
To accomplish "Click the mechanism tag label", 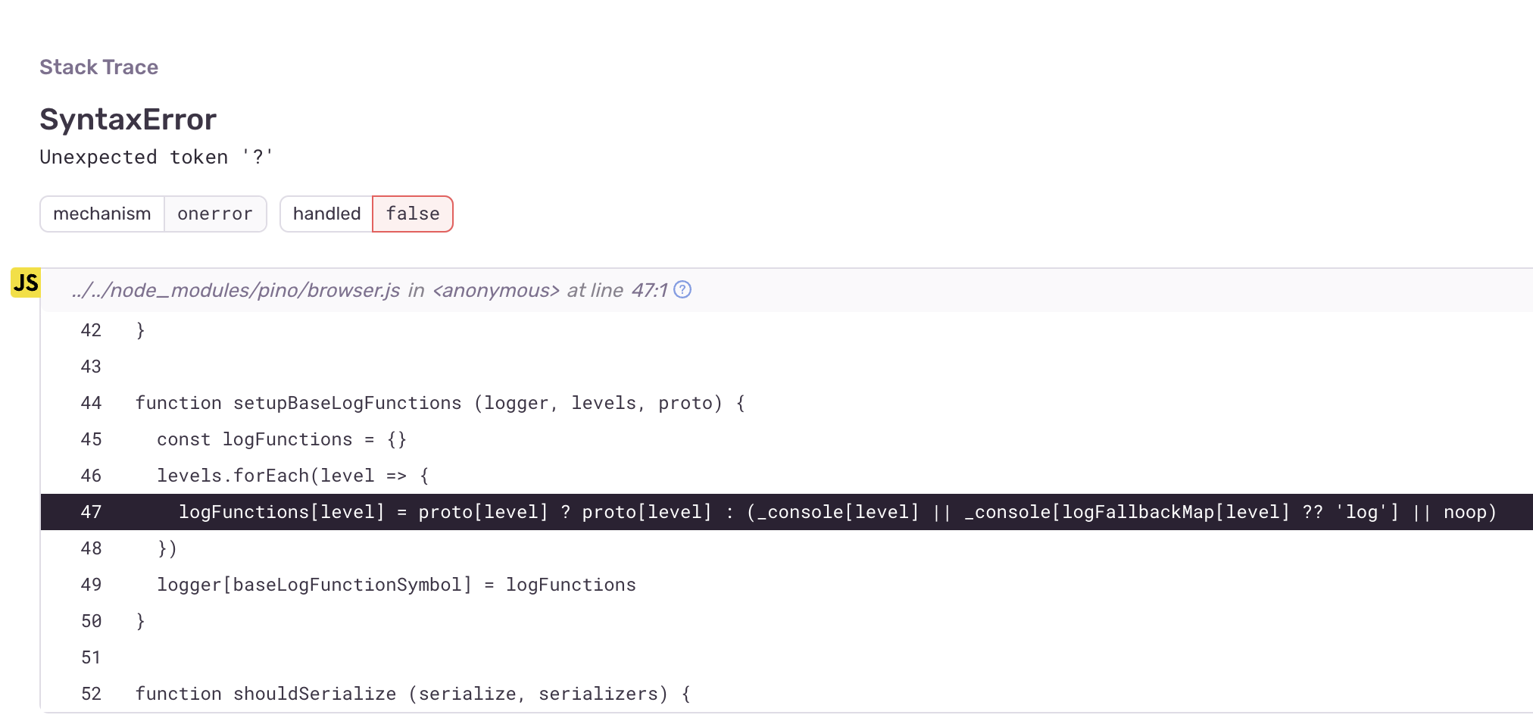I will (x=102, y=214).
